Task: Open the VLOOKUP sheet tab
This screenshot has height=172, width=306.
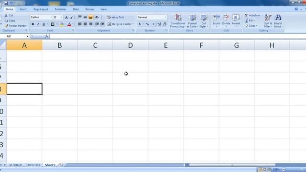Action: point(16,165)
